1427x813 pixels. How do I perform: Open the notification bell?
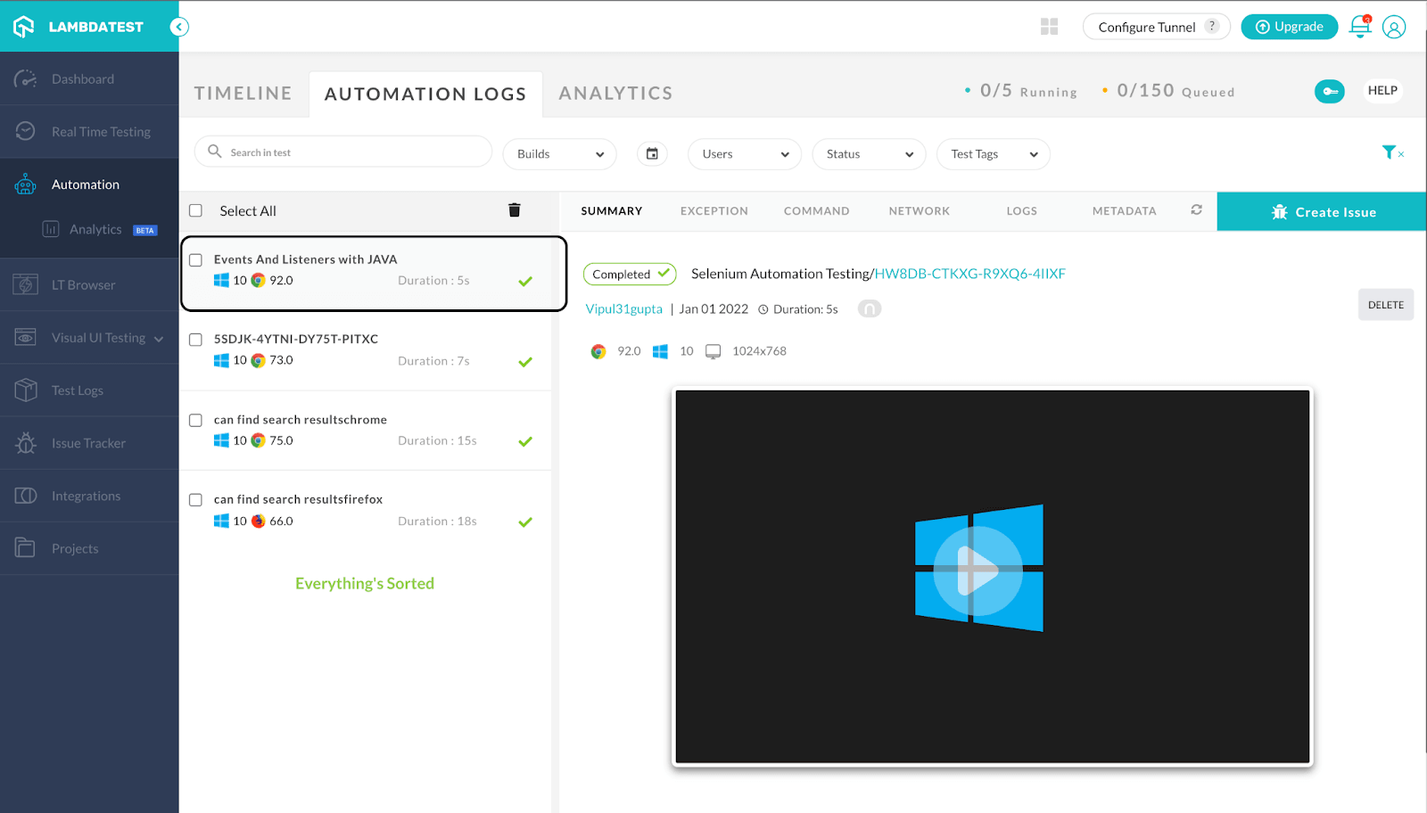(x=1357, y=27)
